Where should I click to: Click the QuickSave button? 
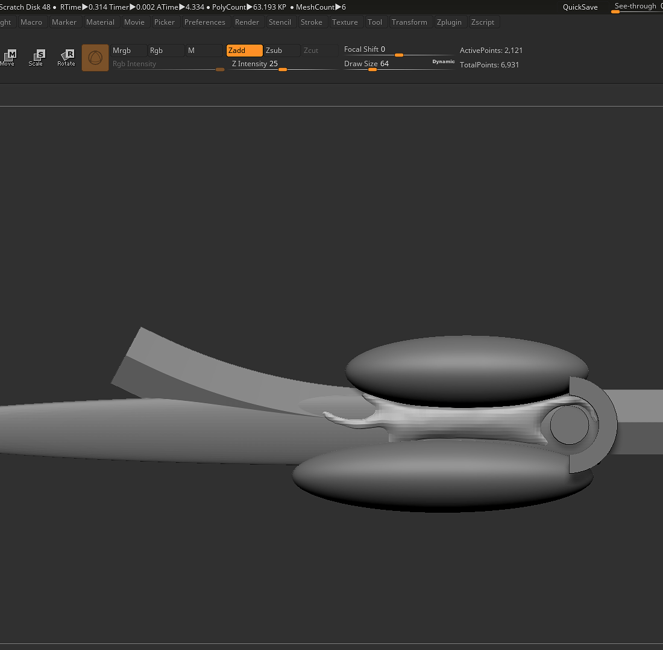pos(580,7)
